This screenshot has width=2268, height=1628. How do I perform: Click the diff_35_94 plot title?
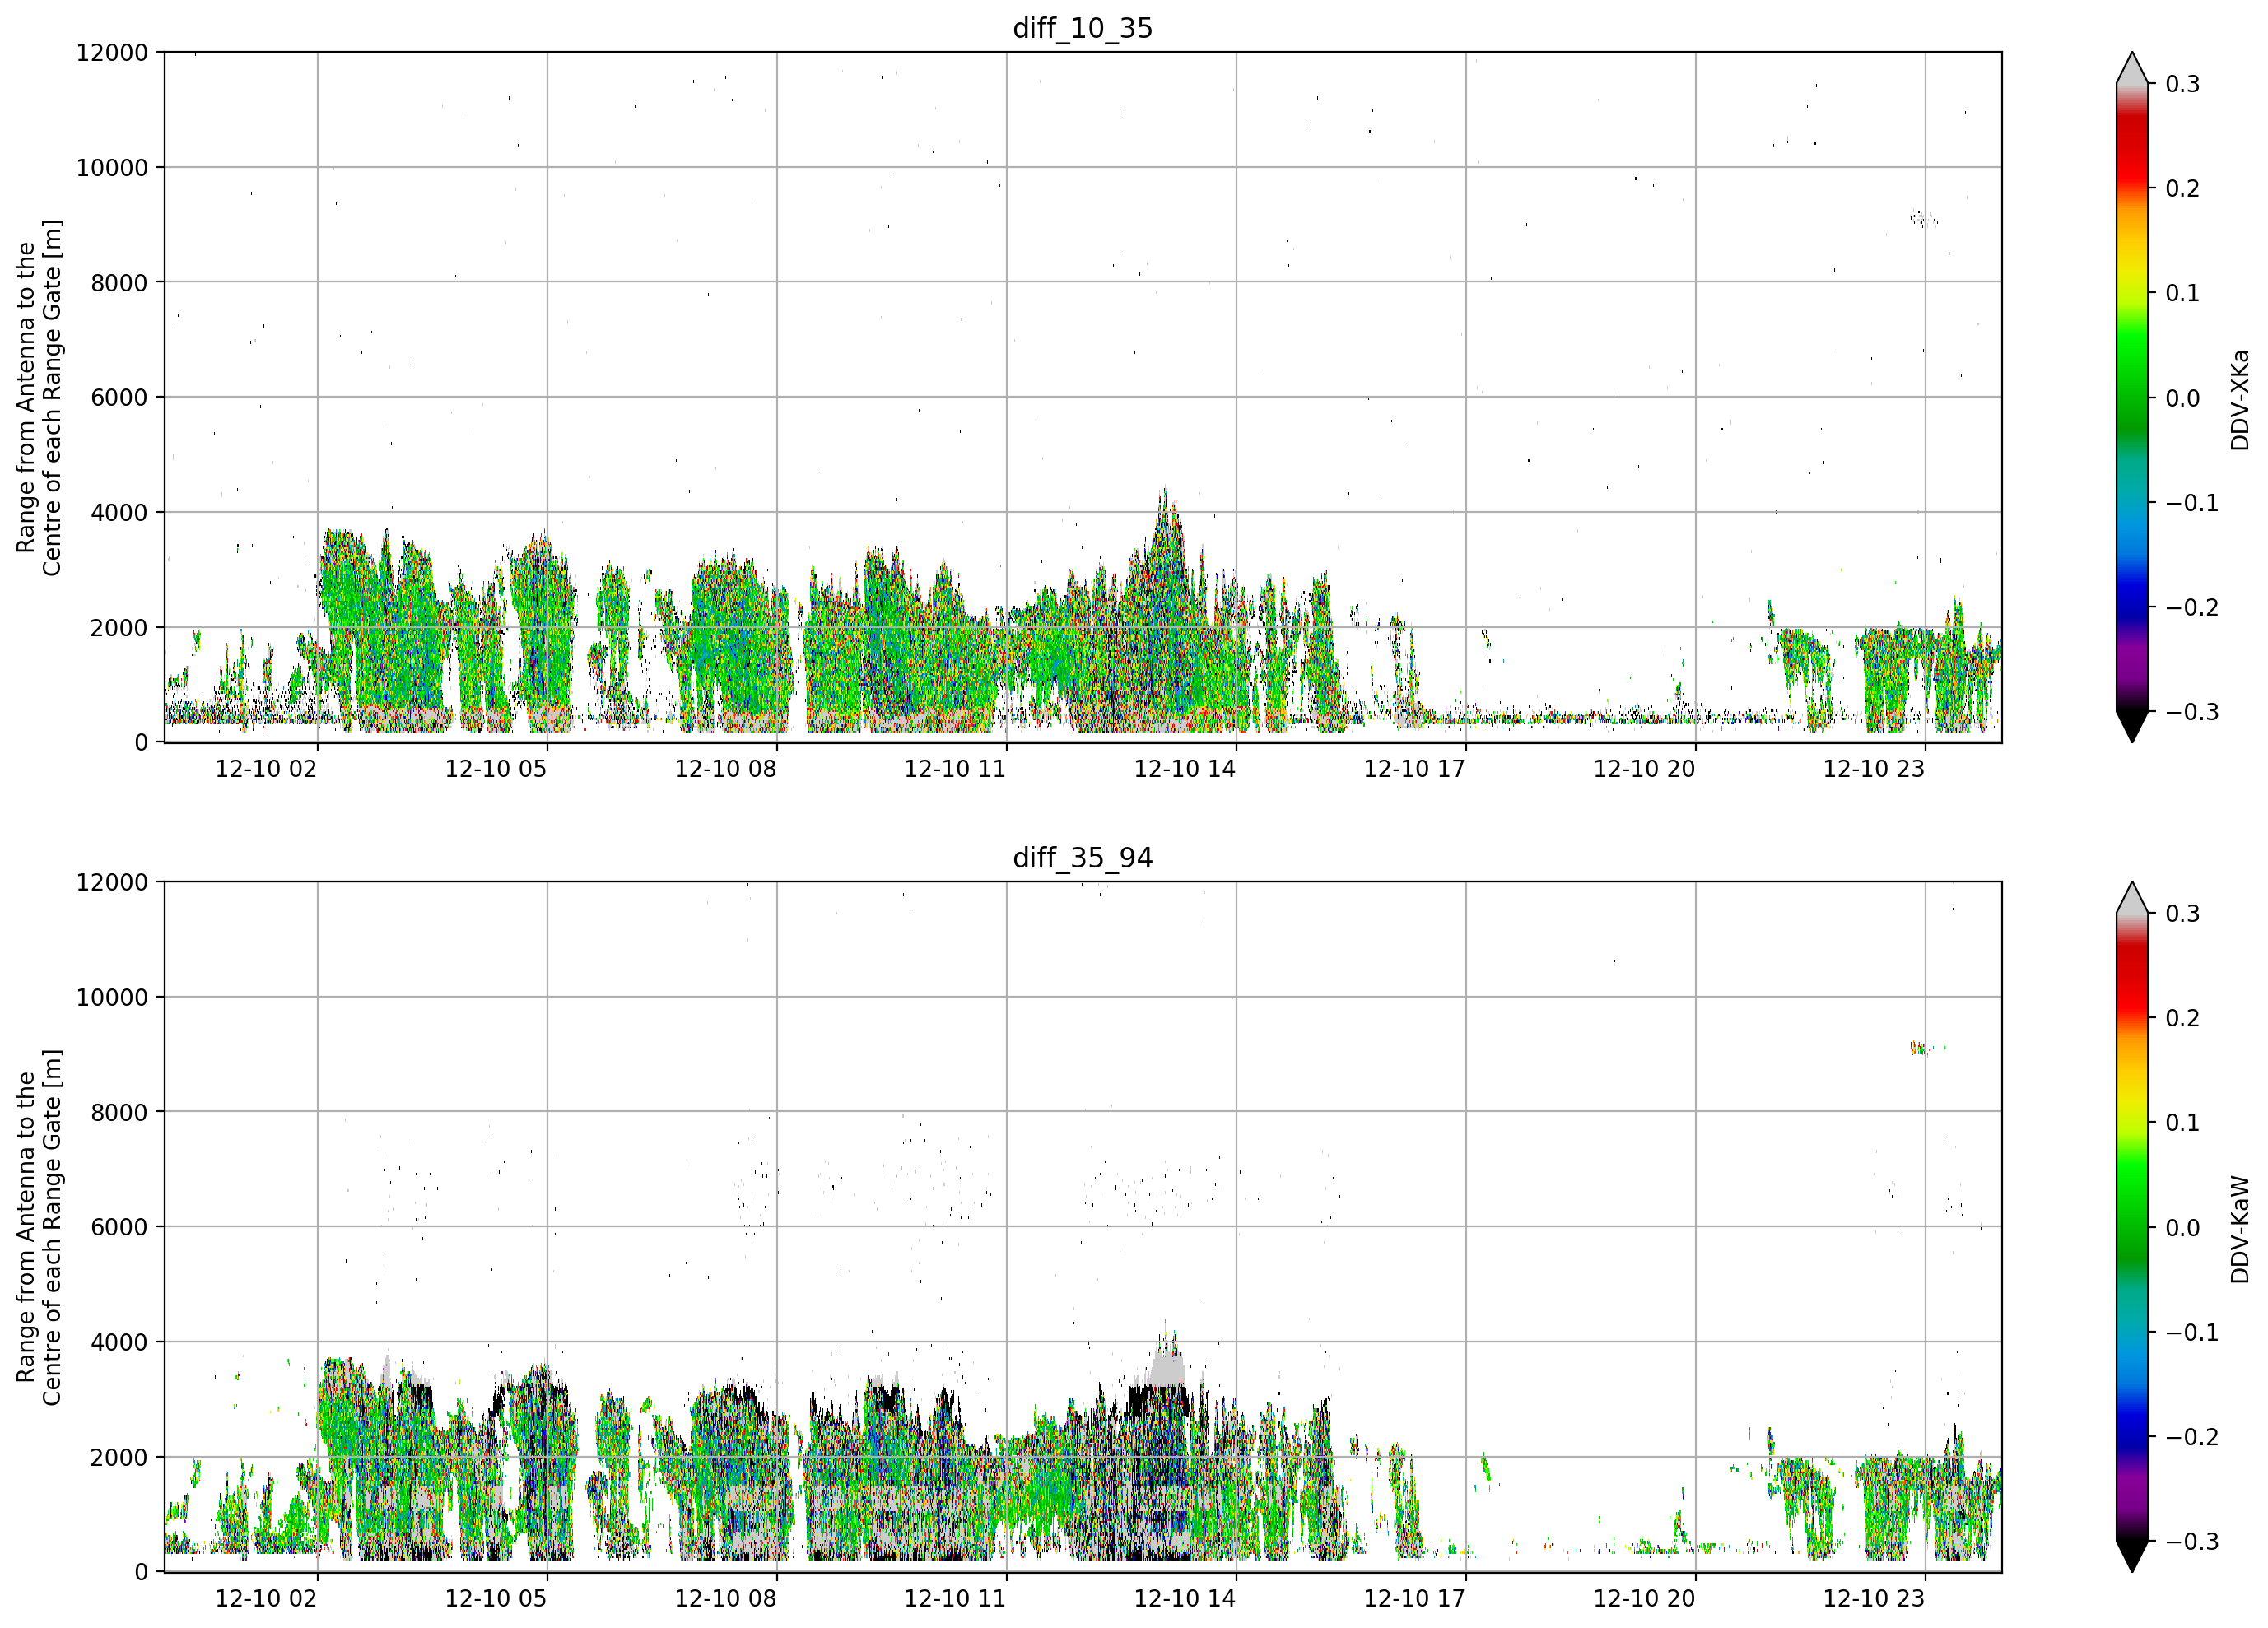click(x=1082, y=858)
